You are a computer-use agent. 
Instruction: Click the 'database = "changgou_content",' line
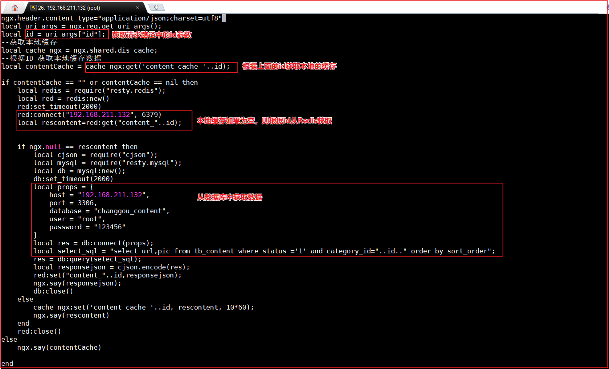pos(110,211)
